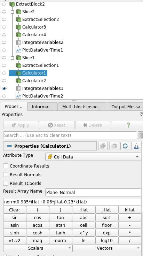Select the IntegrateVariables2 table icon

[x=18, y=42]
